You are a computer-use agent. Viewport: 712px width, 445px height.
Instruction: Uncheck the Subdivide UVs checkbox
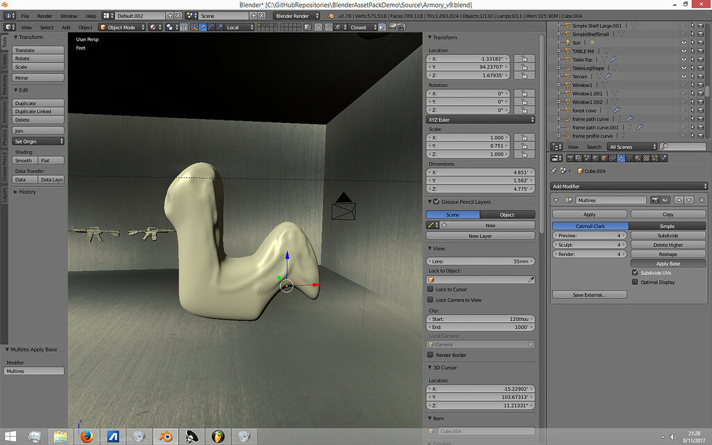click(x=635, y=273)
